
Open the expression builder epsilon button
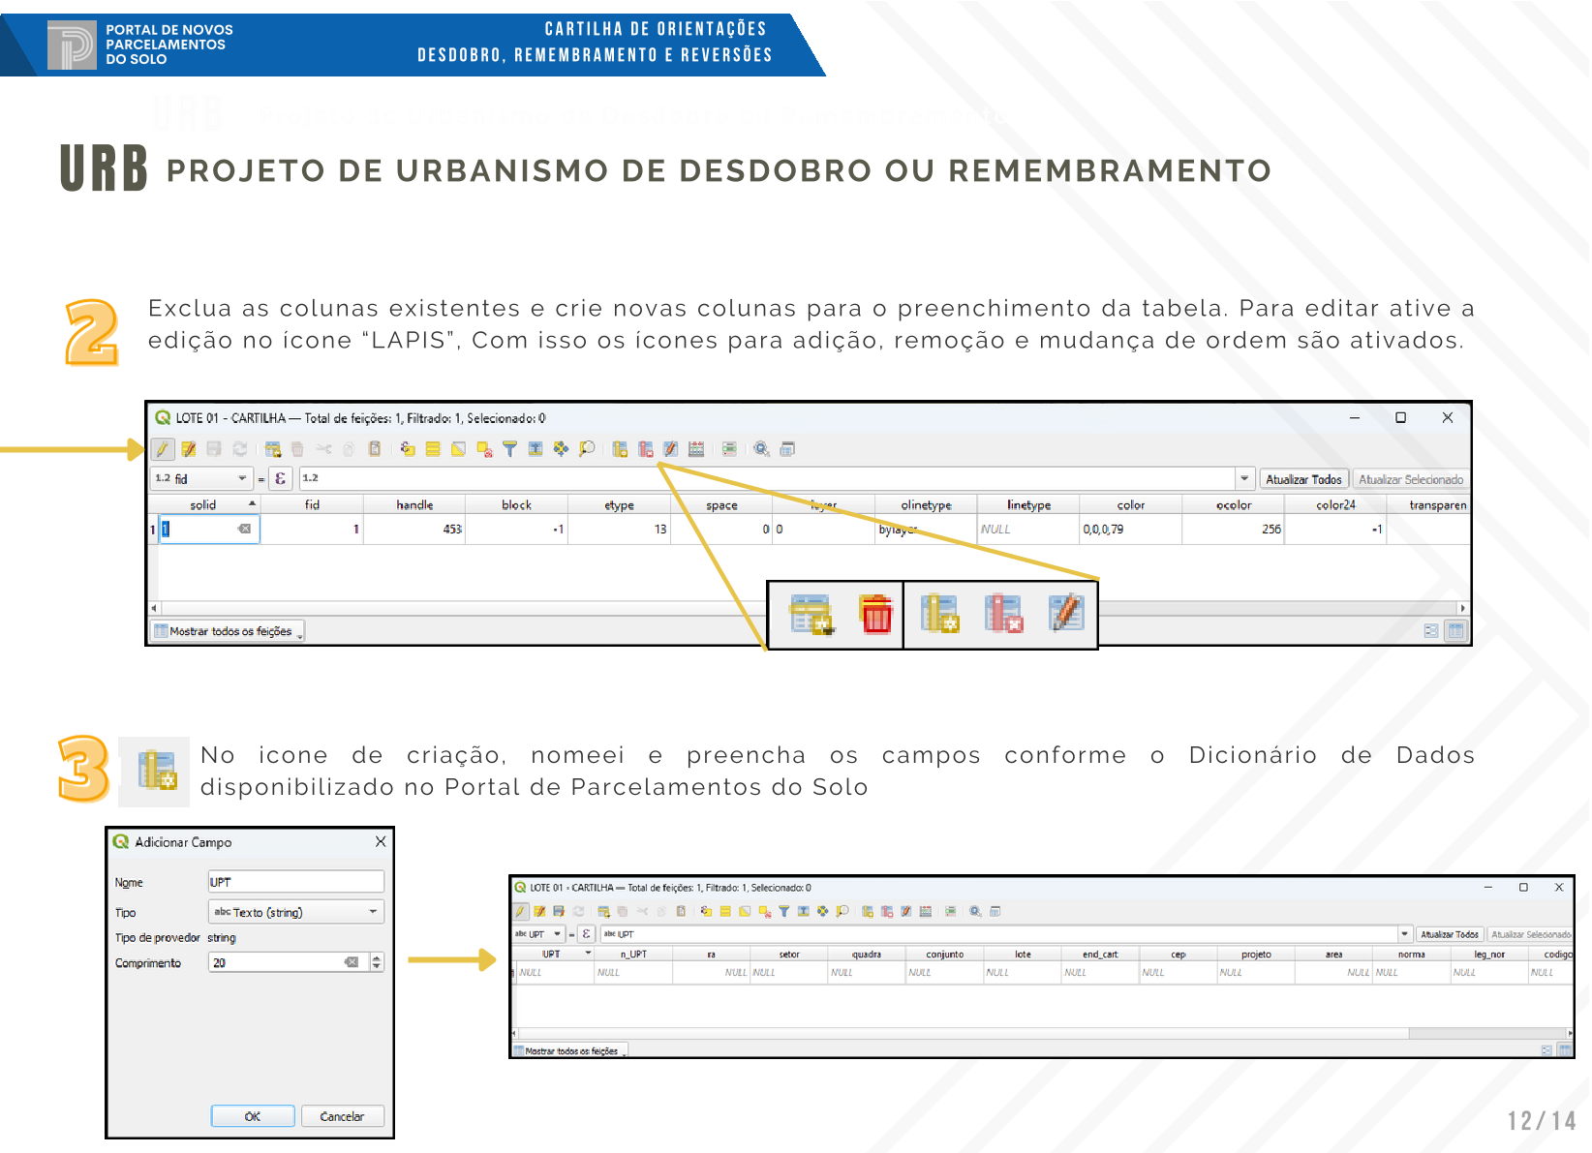[280, 478]
